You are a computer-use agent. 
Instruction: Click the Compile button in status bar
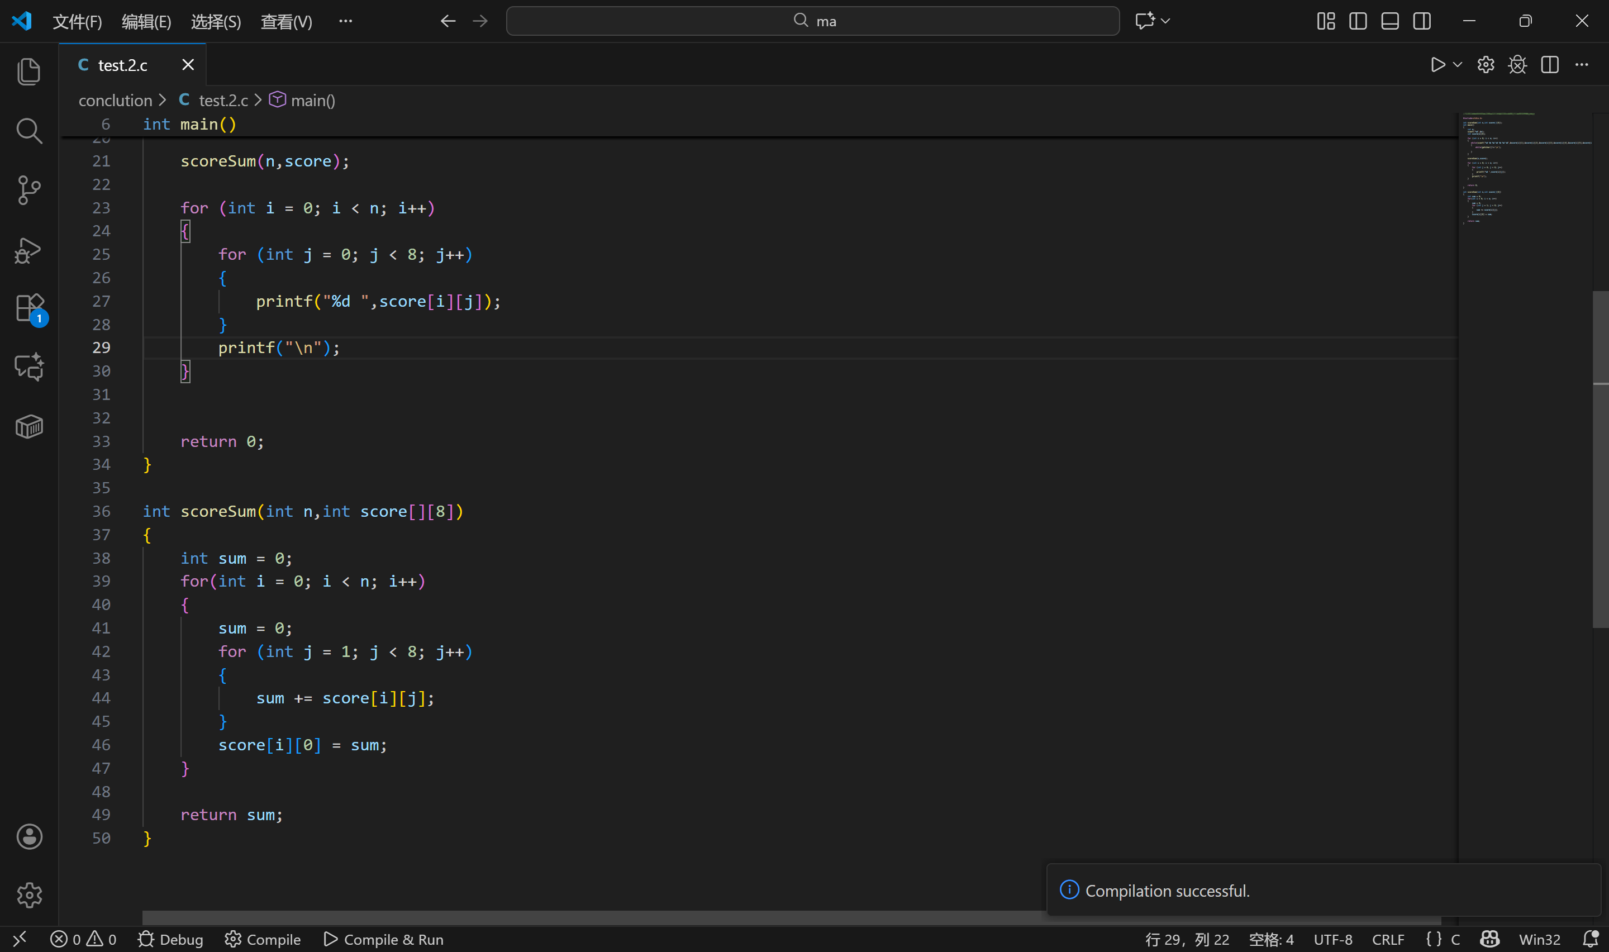click(263, 939)
